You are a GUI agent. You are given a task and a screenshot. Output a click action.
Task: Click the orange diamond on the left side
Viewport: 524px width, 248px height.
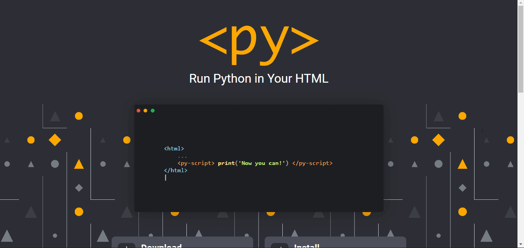coord(55,140)
